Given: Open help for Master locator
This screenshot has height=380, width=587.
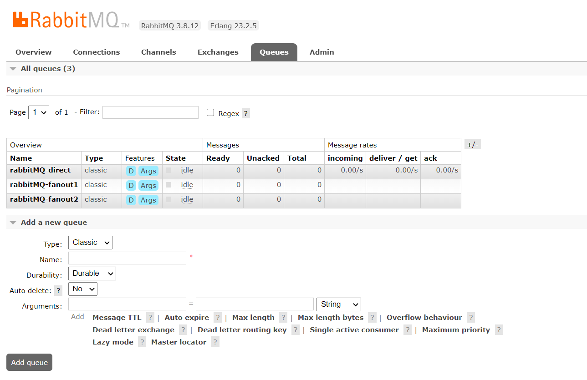Looking at the screenshot, I should point(215,342).
